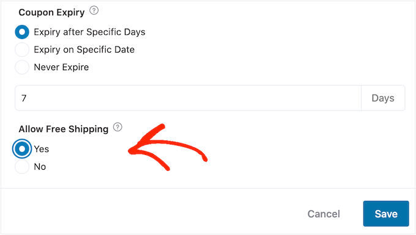
Task: Click the Coupon Expiry section heading
Action: (52, 12)
